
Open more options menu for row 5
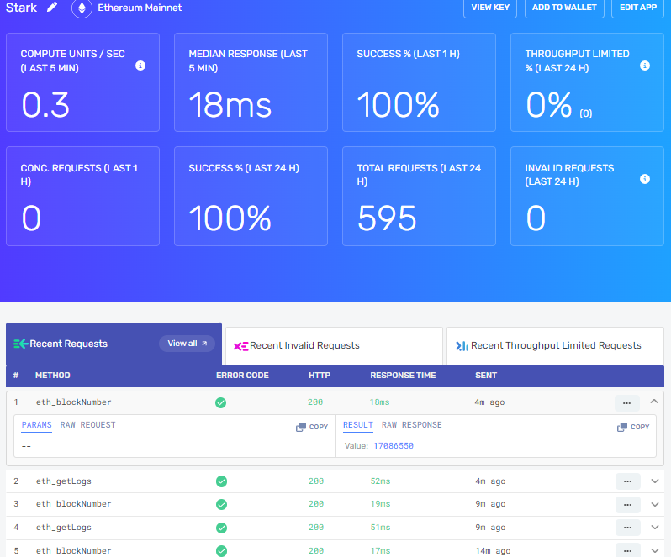pyautogui.click(x=628, y=550)
